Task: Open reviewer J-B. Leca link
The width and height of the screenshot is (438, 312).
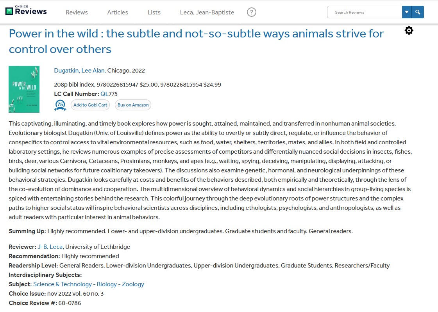Action: 50,247
